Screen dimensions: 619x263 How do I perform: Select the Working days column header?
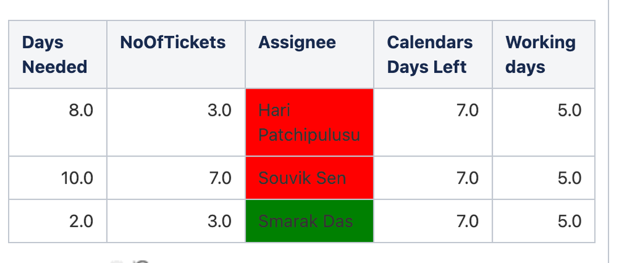[543, 54]
